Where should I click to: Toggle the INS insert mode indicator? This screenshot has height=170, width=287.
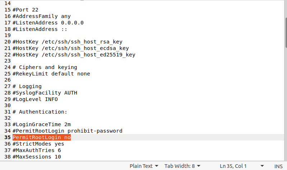click(278, 166)
